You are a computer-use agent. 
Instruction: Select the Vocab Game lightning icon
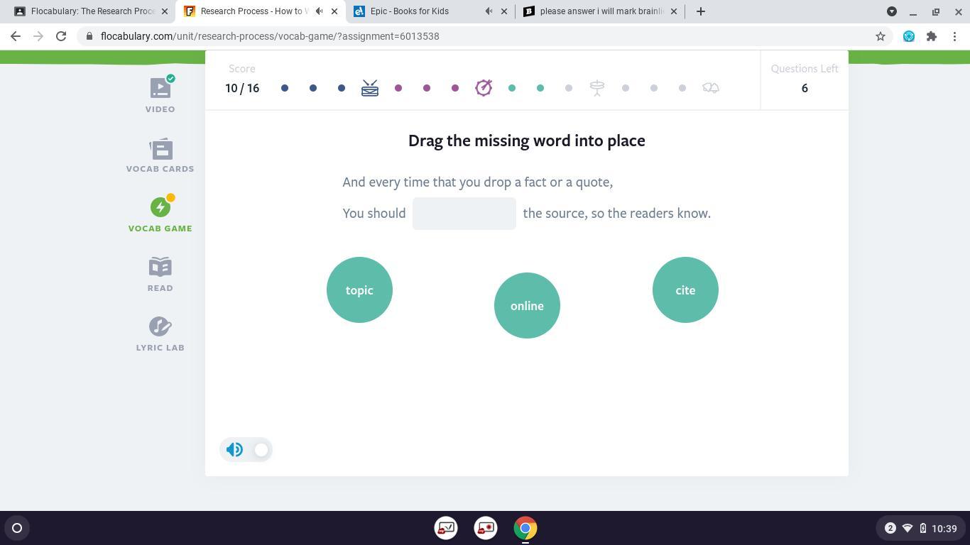[x=160, y=207]
